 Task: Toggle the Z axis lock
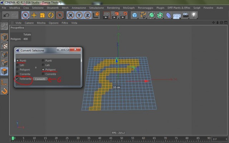[x=87, y=15]
